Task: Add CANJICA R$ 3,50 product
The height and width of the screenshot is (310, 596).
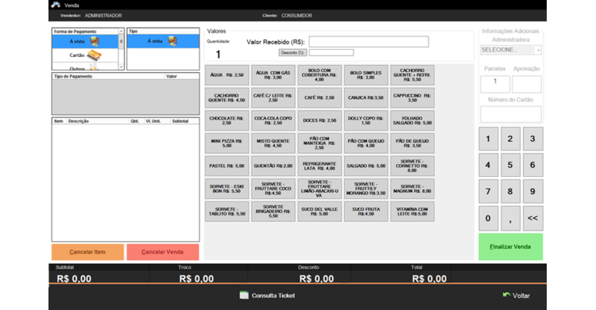Action: pos(366,98)
